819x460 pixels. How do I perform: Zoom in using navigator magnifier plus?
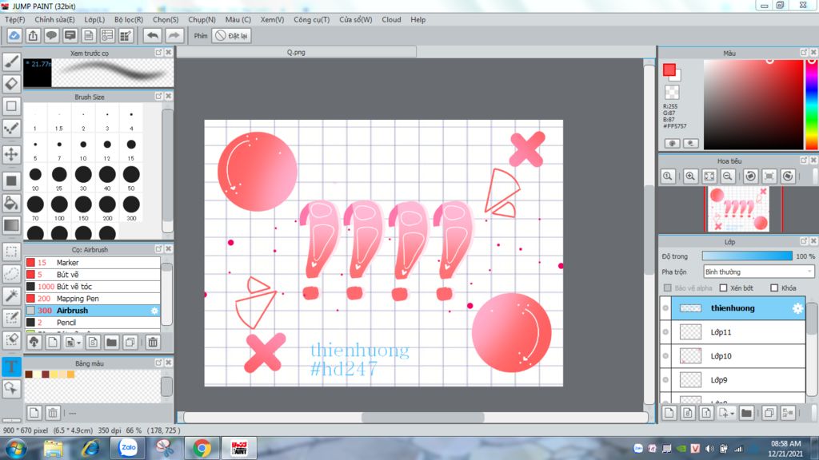coord(690,176)
